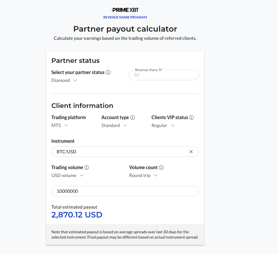Click info icon next to partner status
278x254 pixels.
(x=108, y=72)
